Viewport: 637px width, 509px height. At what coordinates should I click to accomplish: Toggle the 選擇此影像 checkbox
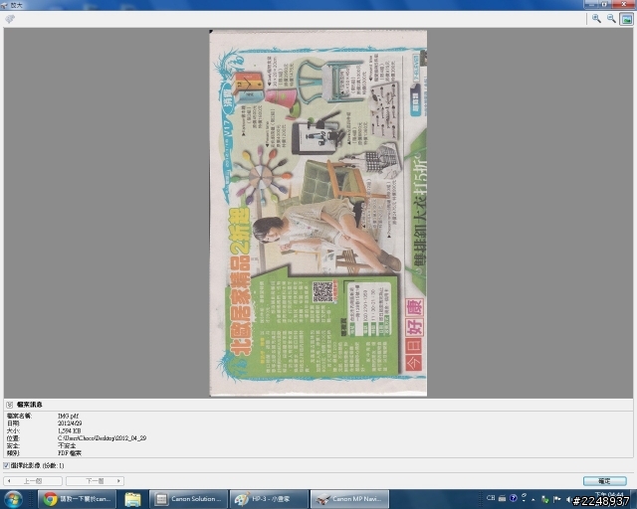(6, 465)
